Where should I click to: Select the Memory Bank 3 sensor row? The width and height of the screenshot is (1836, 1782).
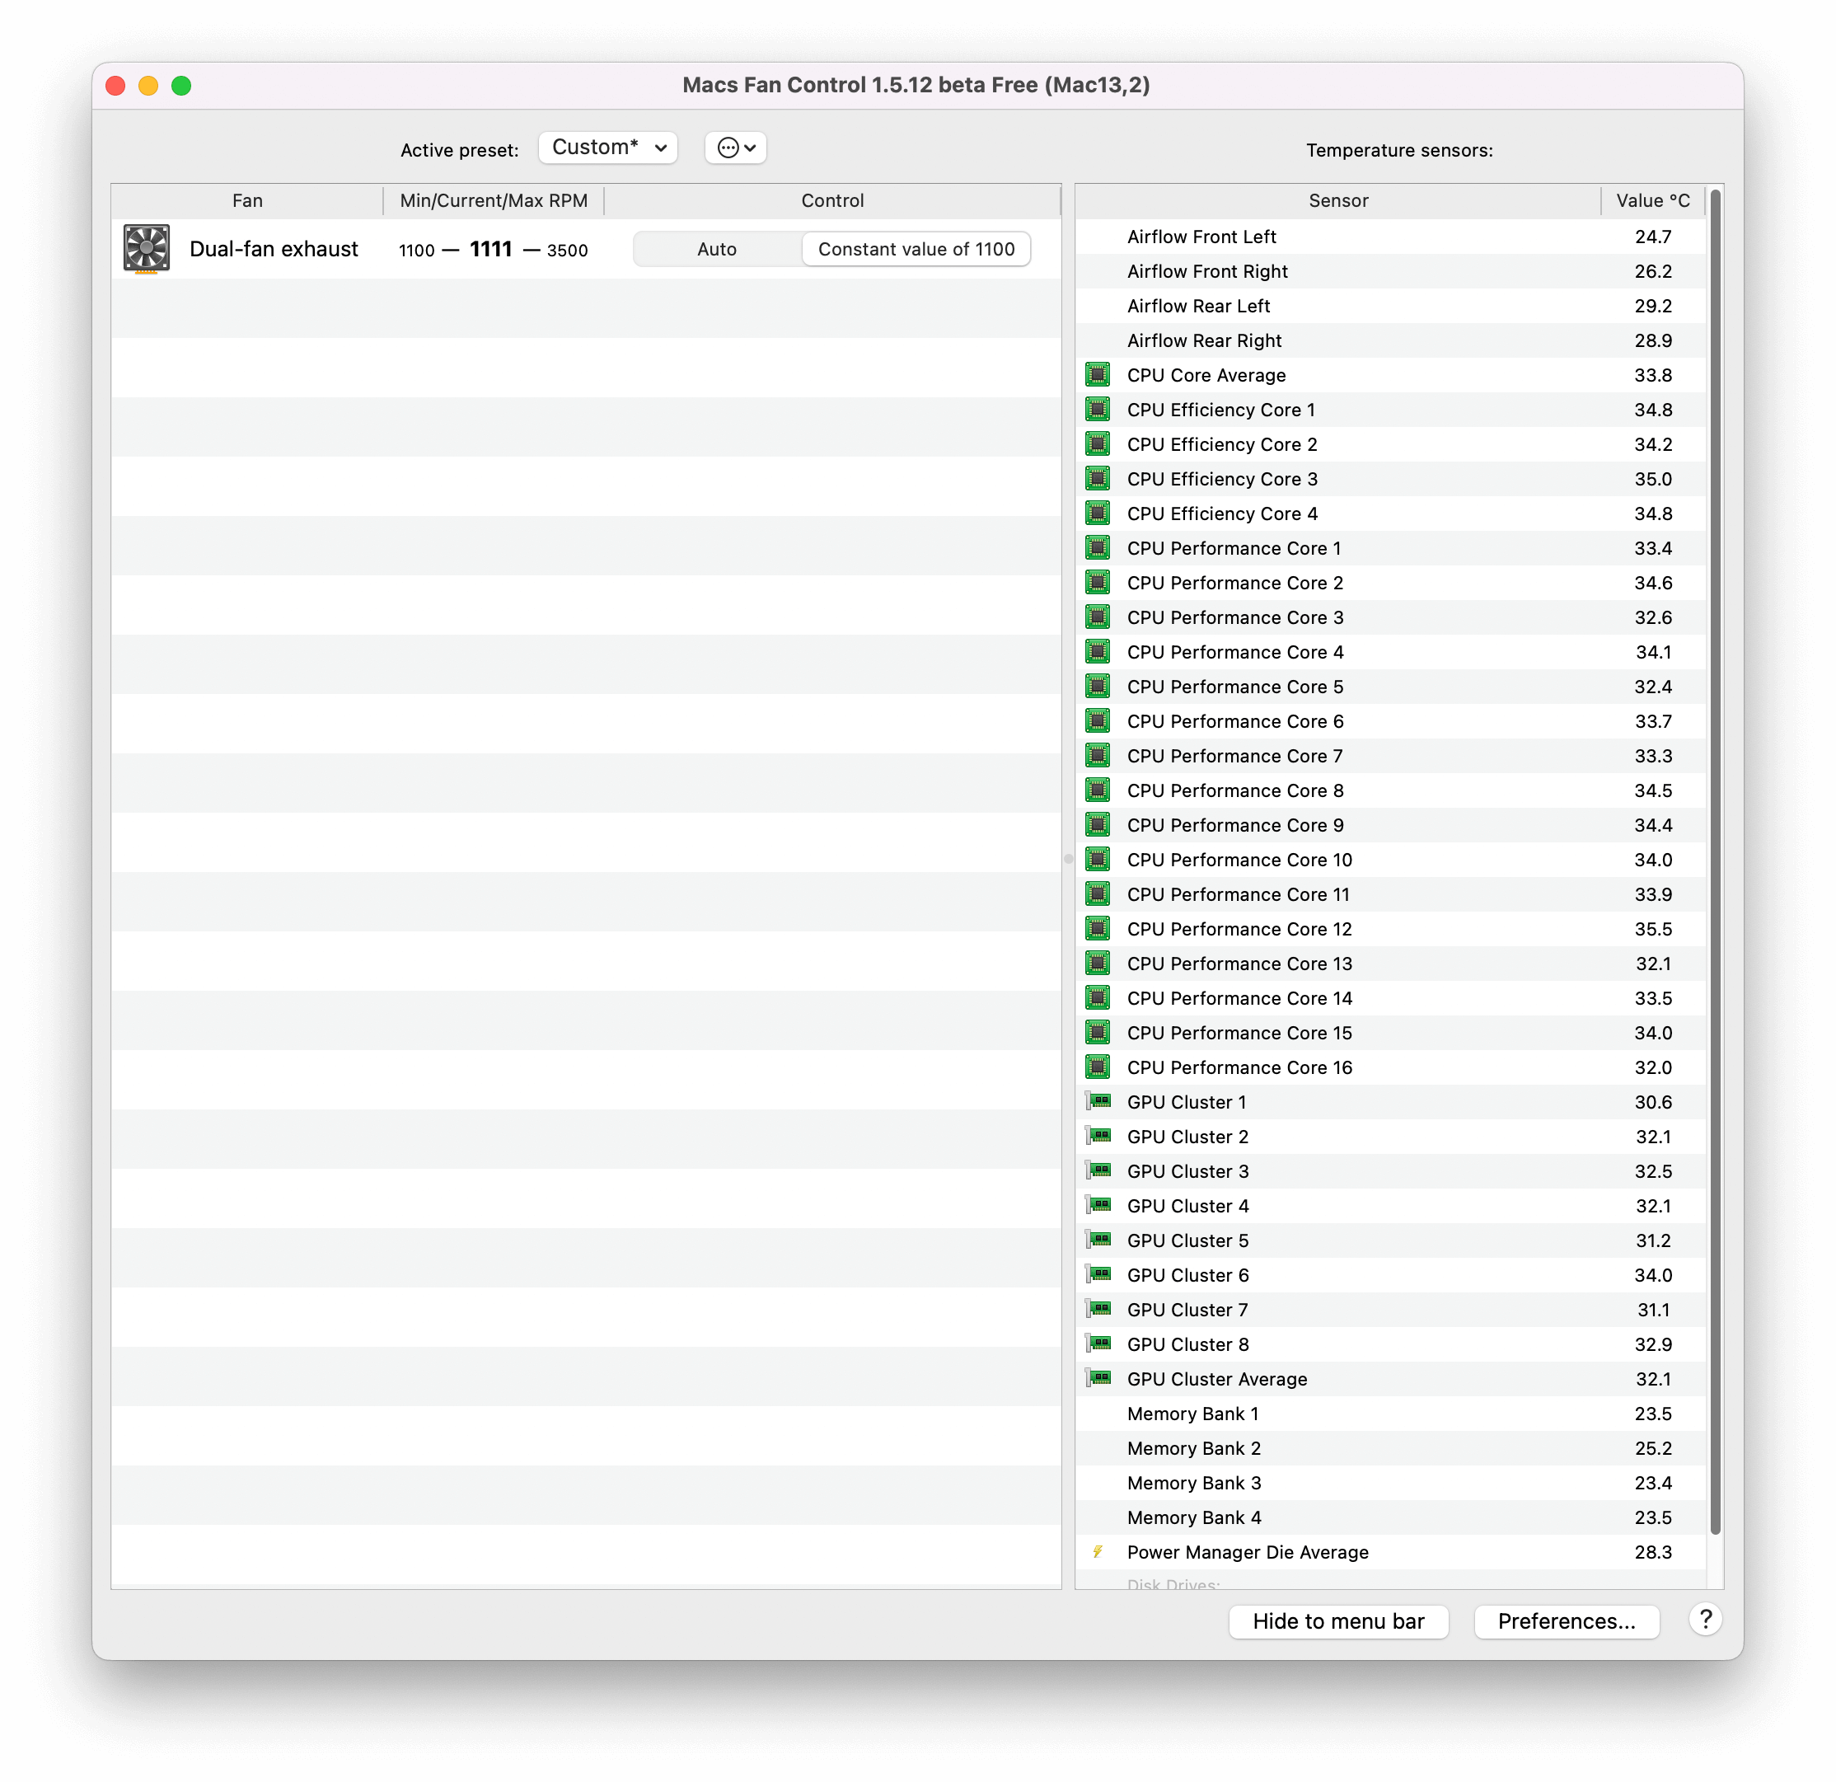1390,1483
